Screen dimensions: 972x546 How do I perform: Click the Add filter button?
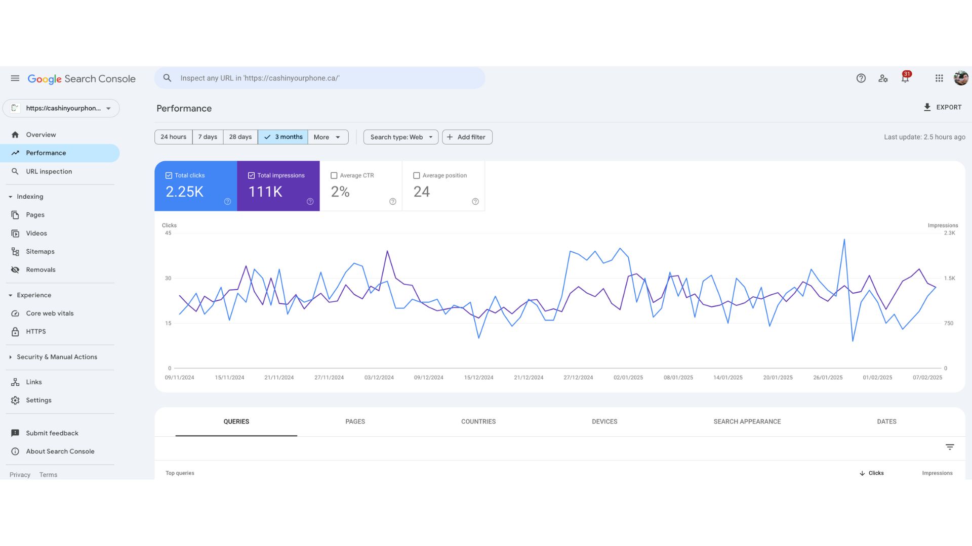[x=467, y=137]
